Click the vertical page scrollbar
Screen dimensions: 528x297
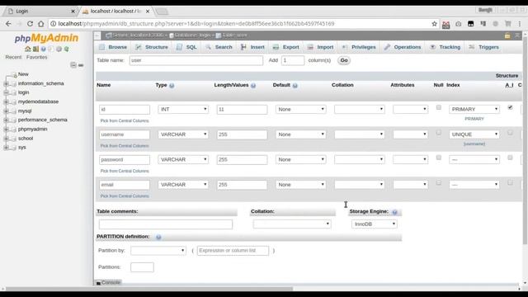pyautogui.click(x=525, y=141)
